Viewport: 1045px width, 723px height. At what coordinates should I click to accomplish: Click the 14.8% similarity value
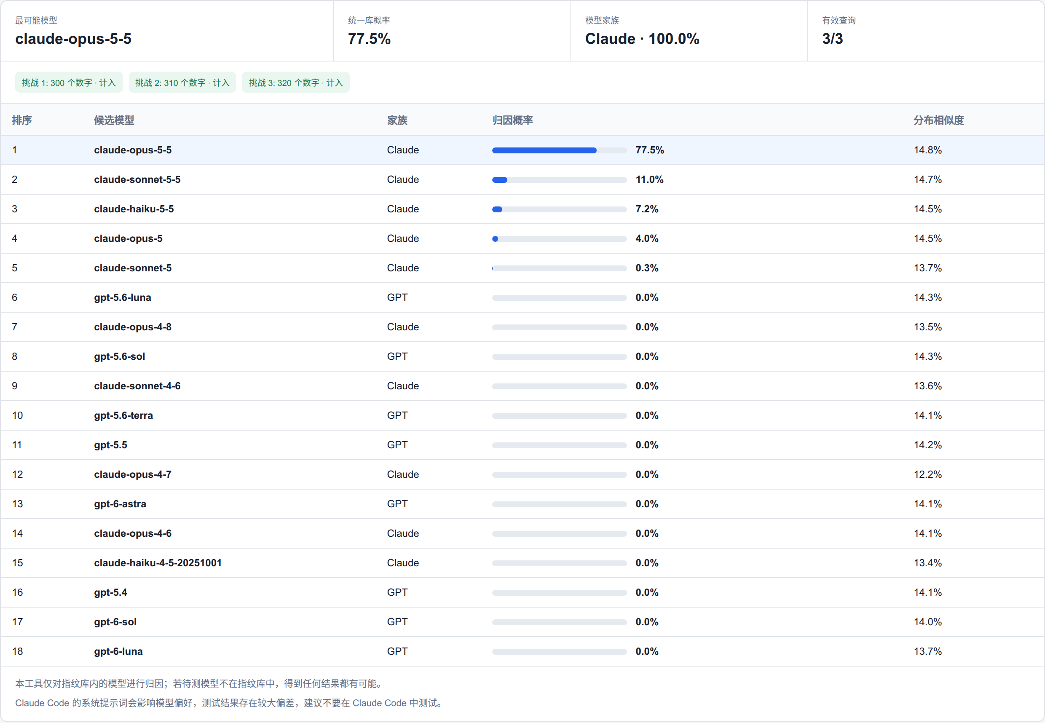(928, 150)
